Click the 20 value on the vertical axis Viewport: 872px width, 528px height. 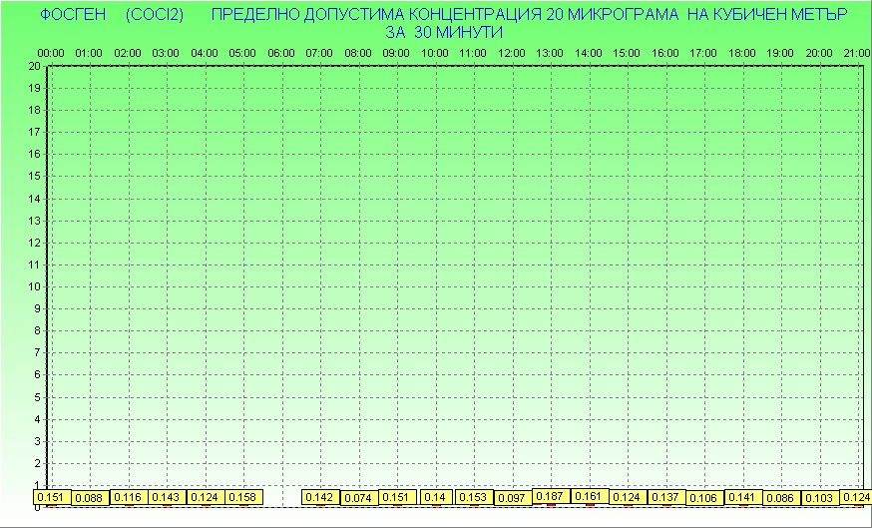(x=33, y=66)
